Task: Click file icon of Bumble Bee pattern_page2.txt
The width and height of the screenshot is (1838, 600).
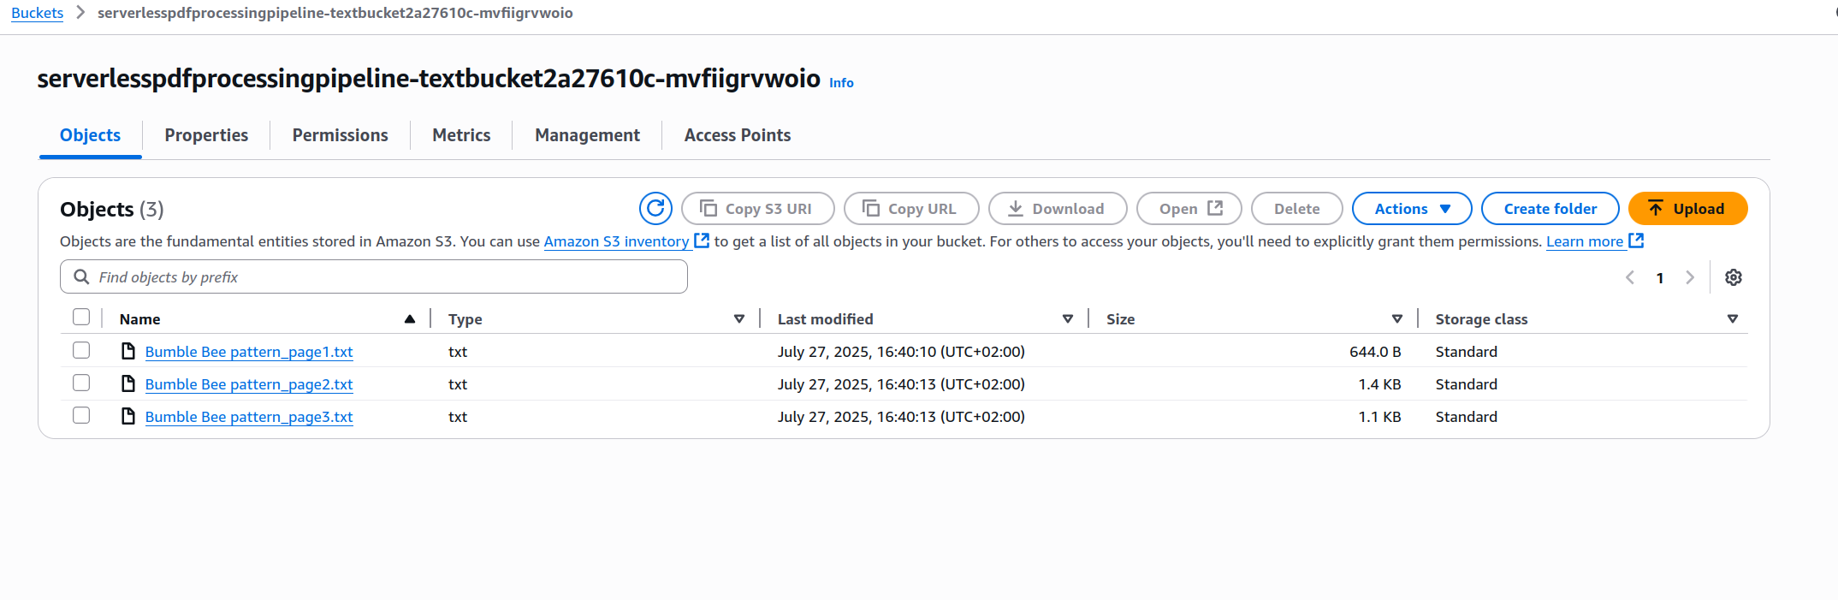Action: pyautogui.click(x=128, y=383)
